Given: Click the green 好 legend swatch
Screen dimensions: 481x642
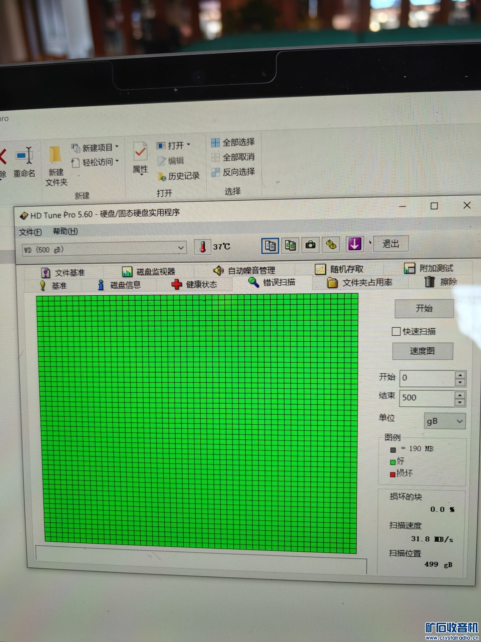Looking at the screenshot, I should (393, 462).
